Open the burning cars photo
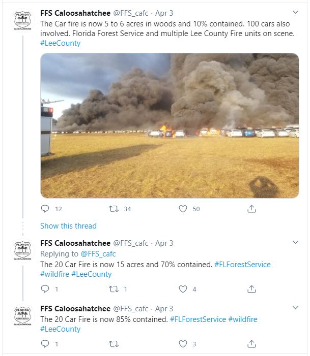 coord(170,125)
